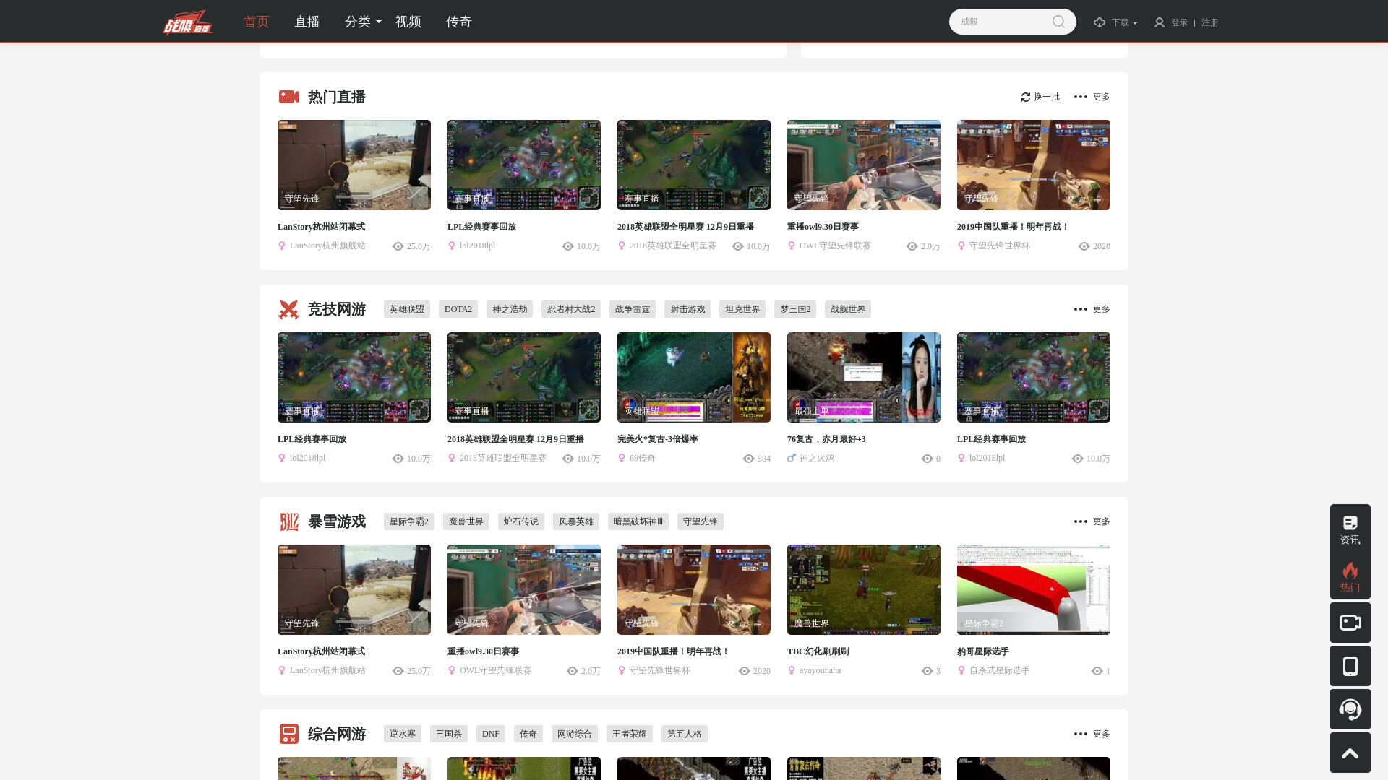Click the 综合网游 section icon
Viewport: 1388px width, 780px height.
[x=289, y=734]
